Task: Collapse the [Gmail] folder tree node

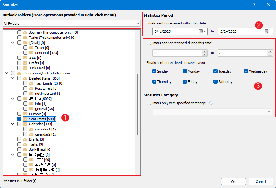Action: pyautogui.click(x=13, y=43)
